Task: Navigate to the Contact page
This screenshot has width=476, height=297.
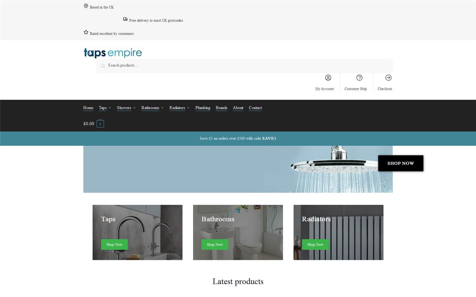Action: tap(255, 108)
